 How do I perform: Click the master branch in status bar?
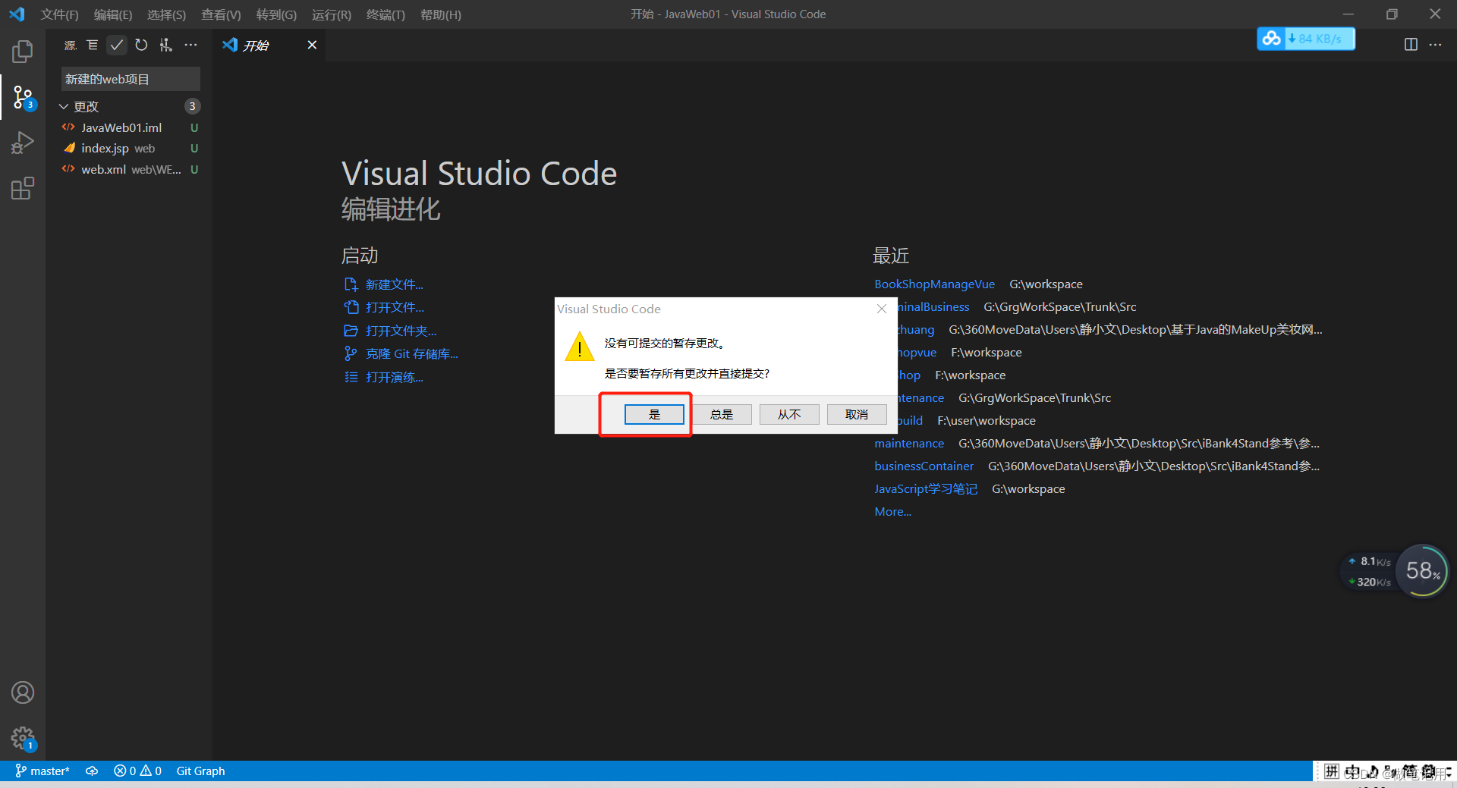coord(42,771)
